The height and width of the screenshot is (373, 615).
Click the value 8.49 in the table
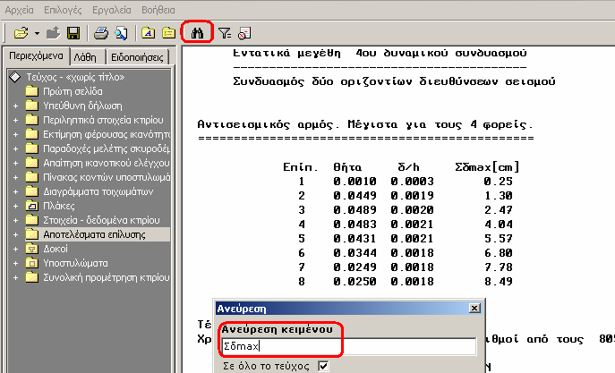point(499,282)
